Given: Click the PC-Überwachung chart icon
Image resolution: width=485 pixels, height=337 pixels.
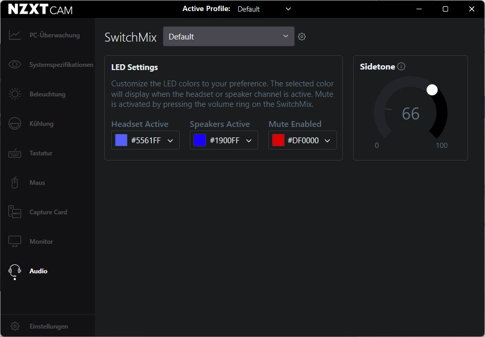Looking at the screenshot, I should point(15,35).
